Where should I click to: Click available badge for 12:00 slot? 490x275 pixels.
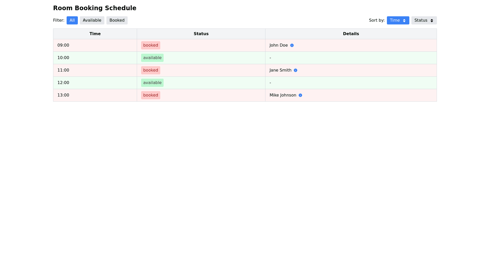click(x=152, y=83)
